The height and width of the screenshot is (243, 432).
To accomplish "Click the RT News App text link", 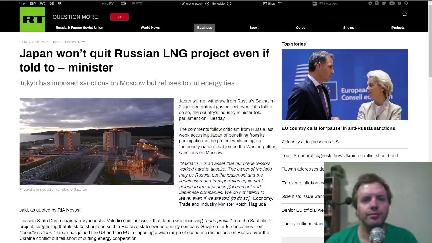I will click(328, 4).
